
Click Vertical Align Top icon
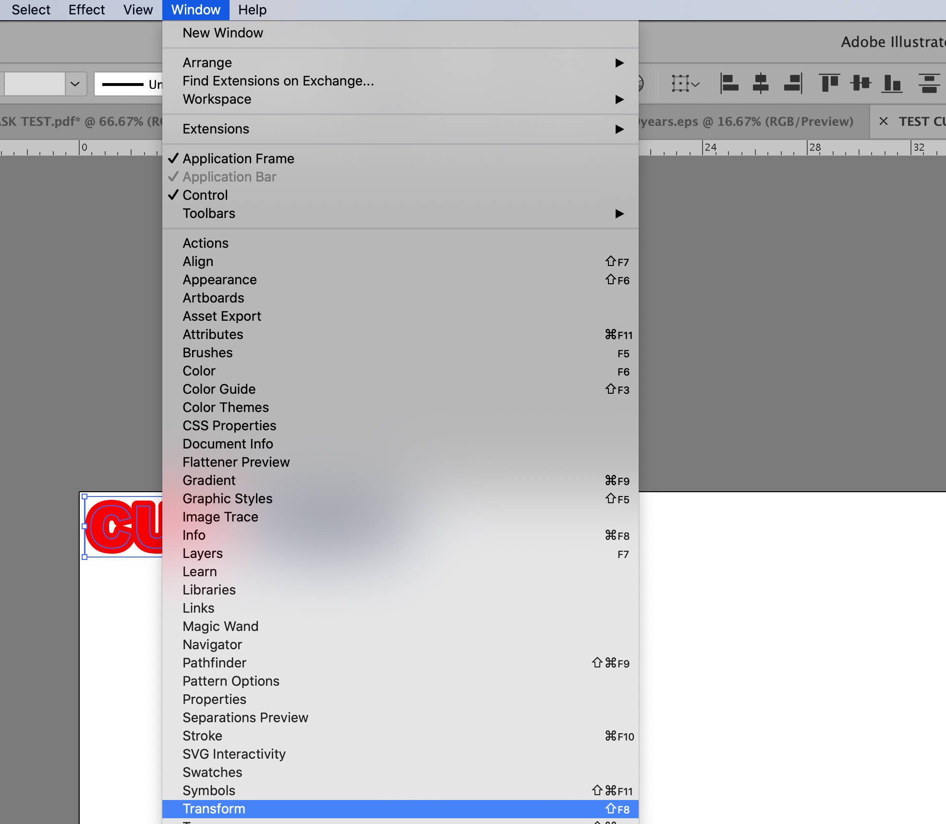(829, 84)
